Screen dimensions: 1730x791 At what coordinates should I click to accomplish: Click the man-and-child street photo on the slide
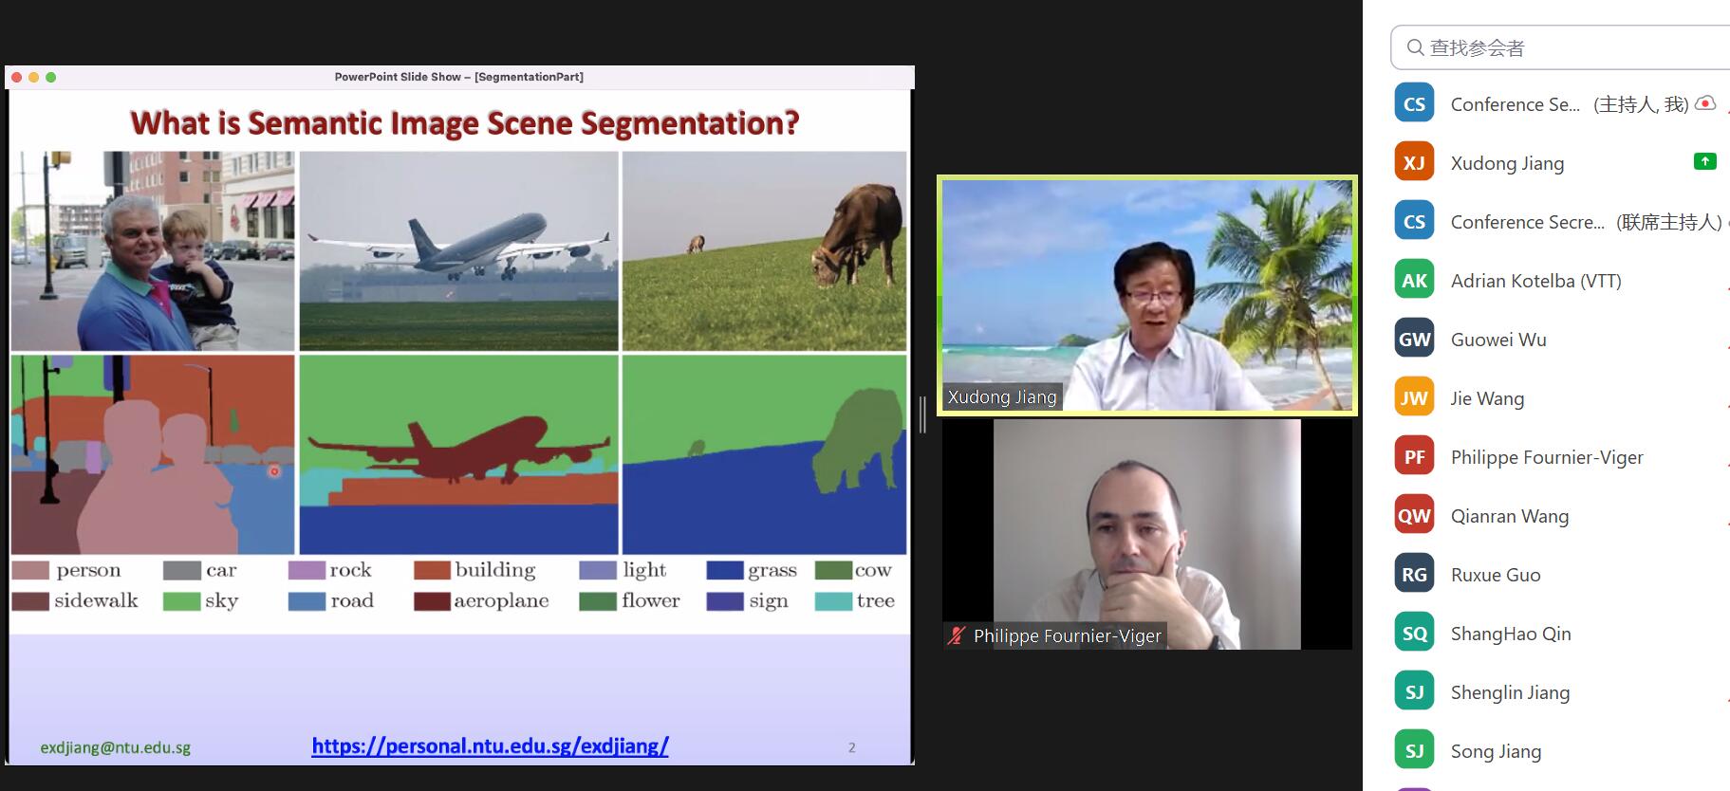pyautogui.click(x=153, y=251)
